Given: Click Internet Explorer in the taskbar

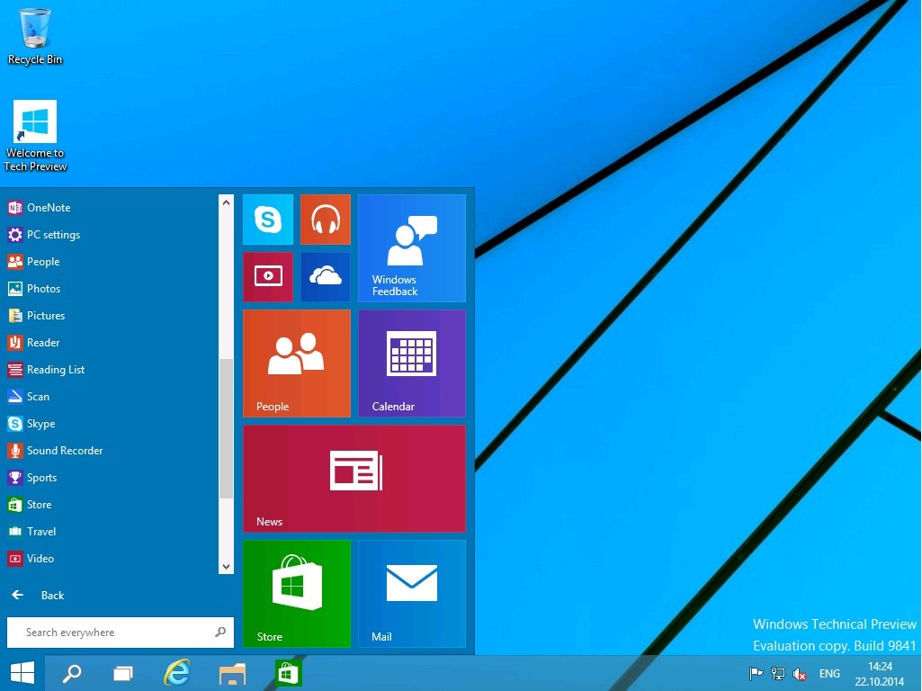Looking at the screenshot, I should coord(177,673).
